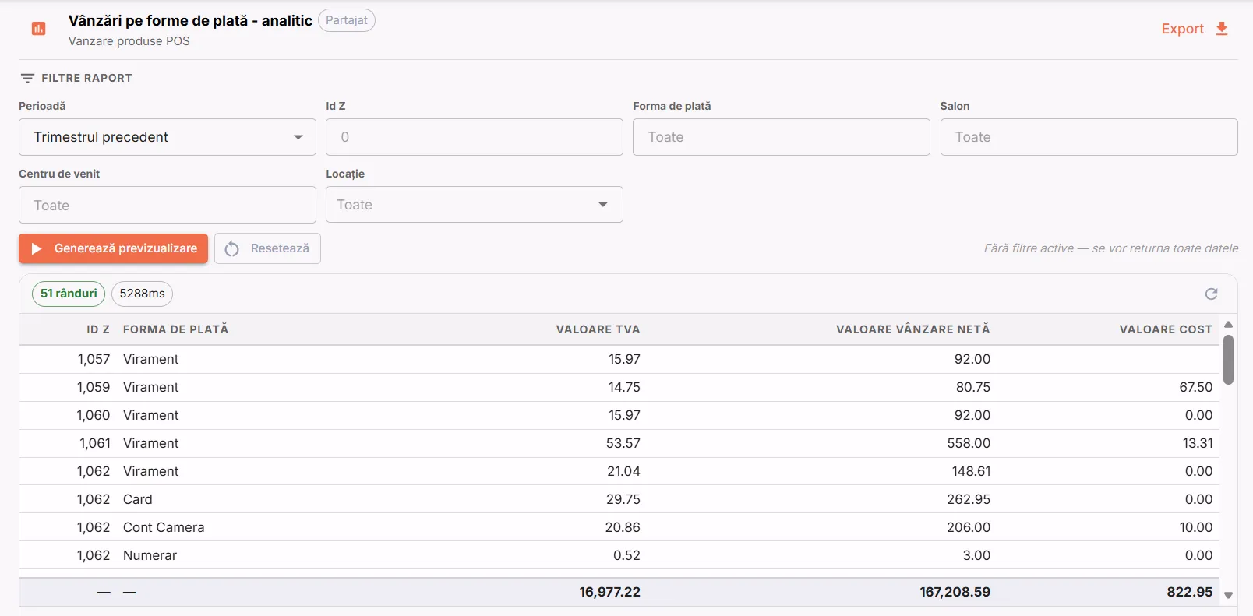Image resolution: width=1253 pixels, height=616 pixels.
Task: Sort by VALOARE VÂNZARE NETĂ column header
Action: [x=913, y=329]
